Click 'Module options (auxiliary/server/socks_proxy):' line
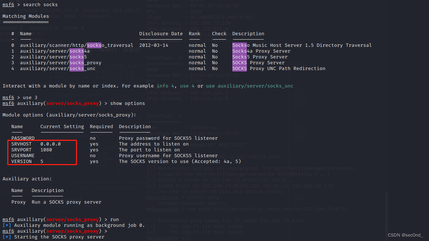429x241 pixels. pos(69,115)
